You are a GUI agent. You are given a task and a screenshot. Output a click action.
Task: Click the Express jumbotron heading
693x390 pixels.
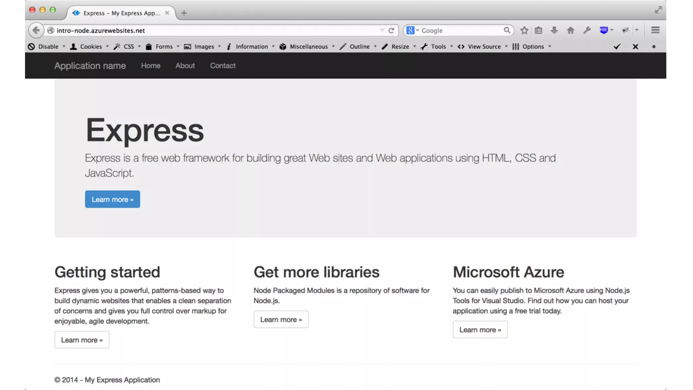(x=145, y=131)
